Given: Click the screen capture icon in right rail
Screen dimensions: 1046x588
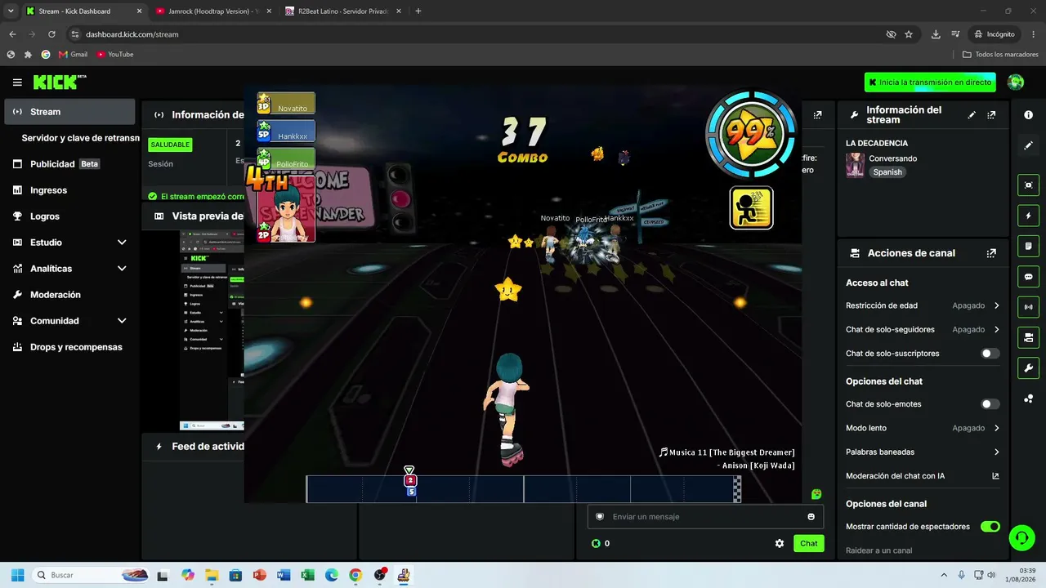Looking at the screenshot, I should click(x=1028, y=185).
